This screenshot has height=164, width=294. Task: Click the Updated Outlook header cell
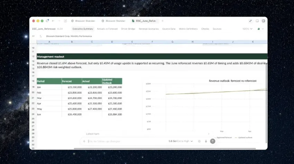112,81
